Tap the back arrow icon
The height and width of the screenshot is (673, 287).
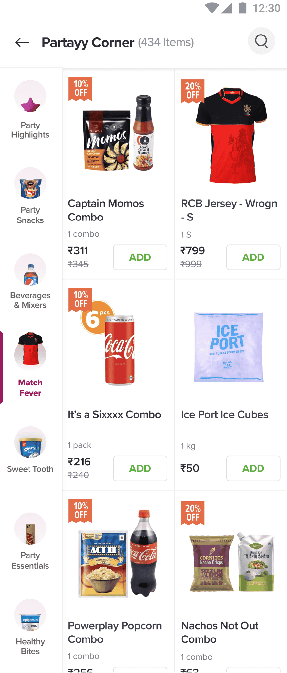pyautogui.click(x=22, y=42)
